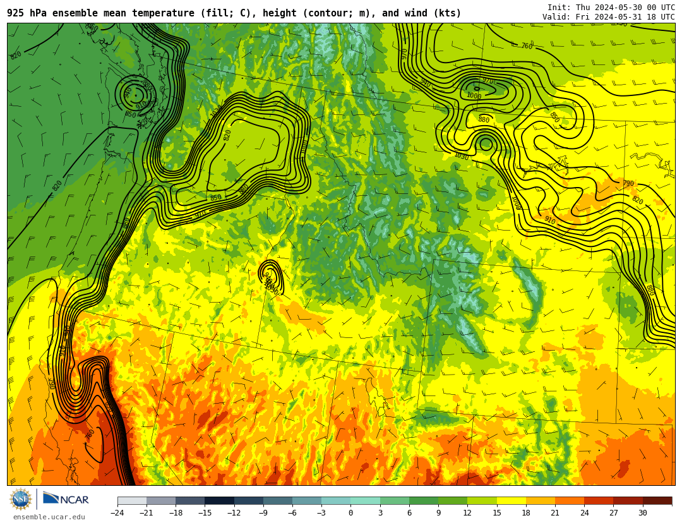Pick the yellow-green segment between 12 and 15
Image resolution: width=682 pixels, height=525 pixels.
482,500
